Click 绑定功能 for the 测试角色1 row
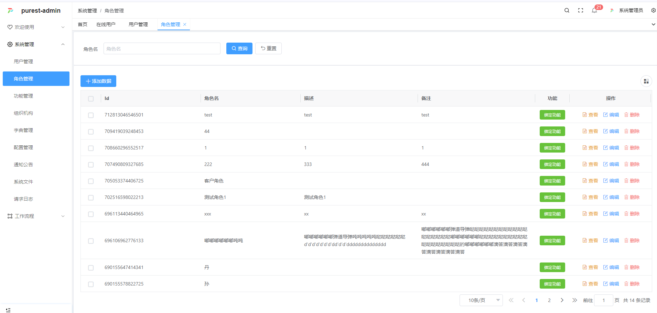This screenshot has height=313, width=657. [552, 197]
